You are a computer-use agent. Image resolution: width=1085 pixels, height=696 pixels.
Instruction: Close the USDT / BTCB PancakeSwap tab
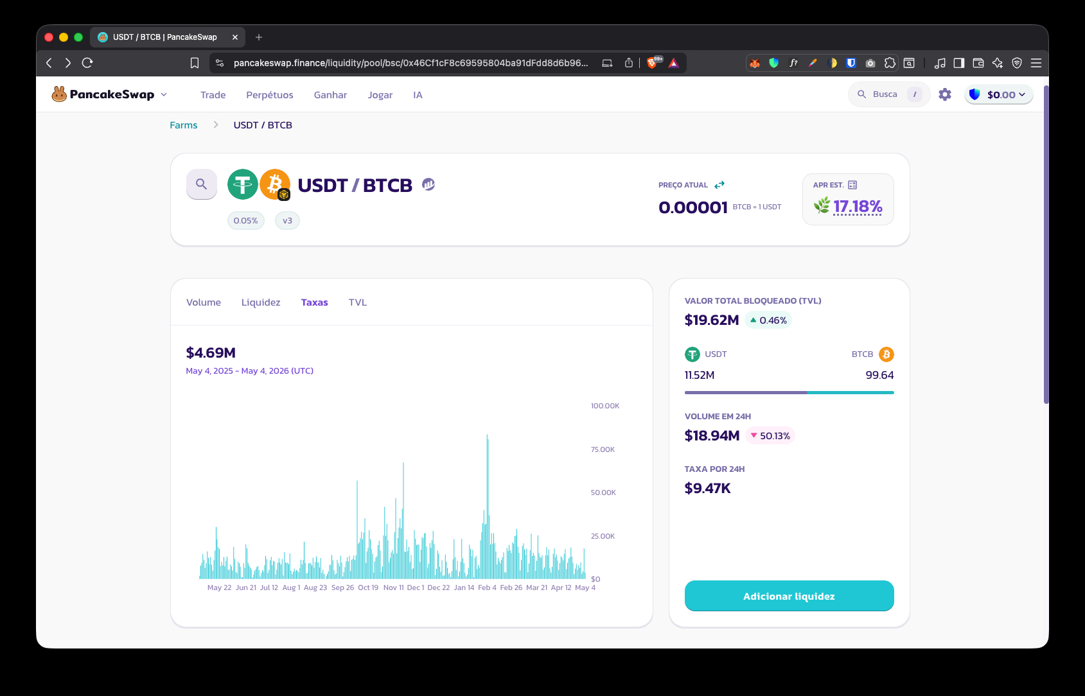click(x=235, y=37)
